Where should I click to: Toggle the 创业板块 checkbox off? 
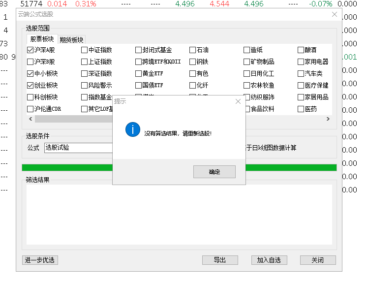coord(31,86)
